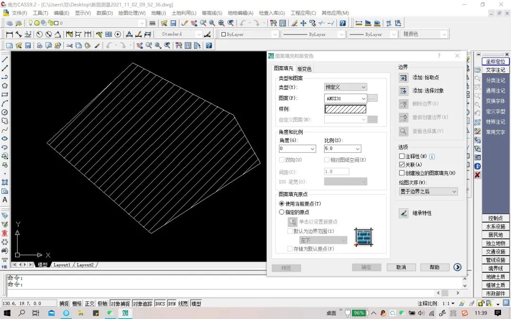Click the text style brush icon beside Standard
This screenshot has height=319, width=511.
pyautogui.click(x=207, y=34)
